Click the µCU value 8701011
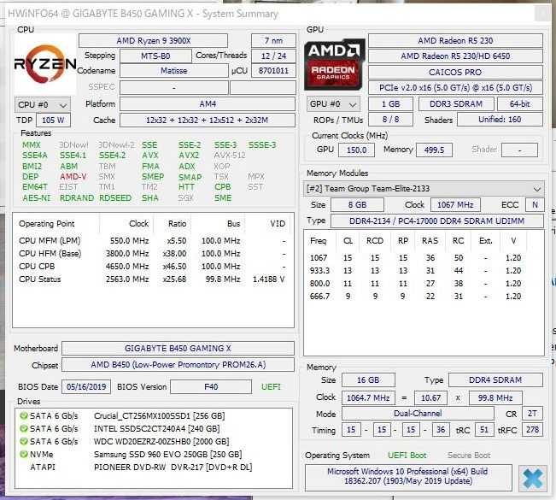The image size is (556, 500). [x=273, y=71]
